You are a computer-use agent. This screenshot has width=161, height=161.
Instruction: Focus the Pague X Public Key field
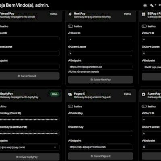click(x=101, y=120)
